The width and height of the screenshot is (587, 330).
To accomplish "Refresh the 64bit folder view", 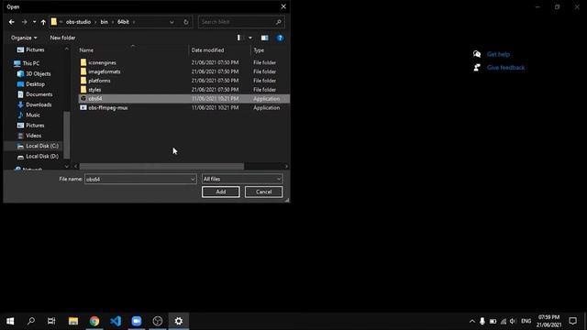I will pos(185,22).
